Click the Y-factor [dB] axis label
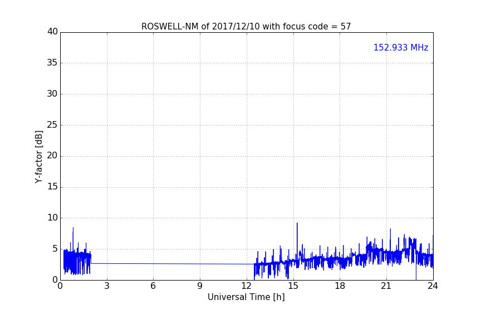 tap(38, 157)
